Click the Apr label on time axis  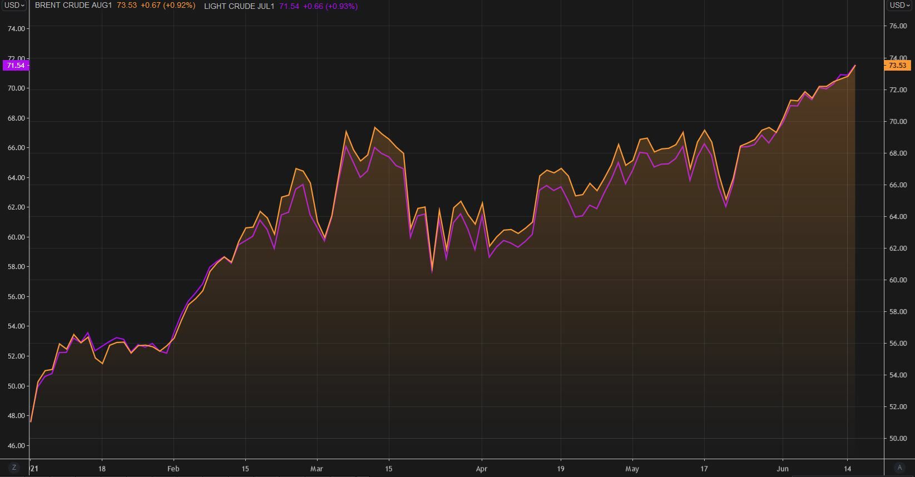click(x=482, y=469)
